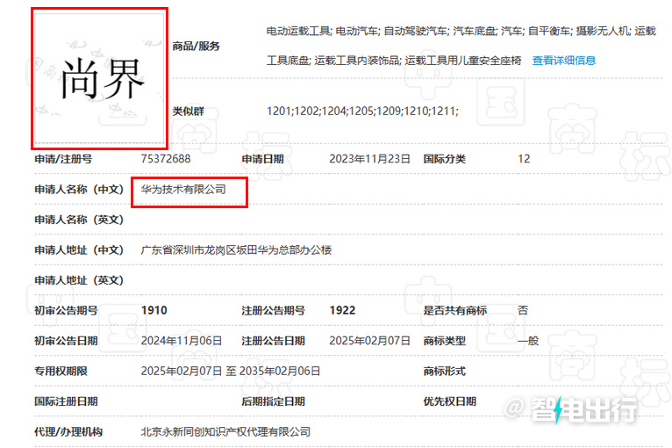
Task: Click registration announcement issue 1922
Action: pos(342,310)
